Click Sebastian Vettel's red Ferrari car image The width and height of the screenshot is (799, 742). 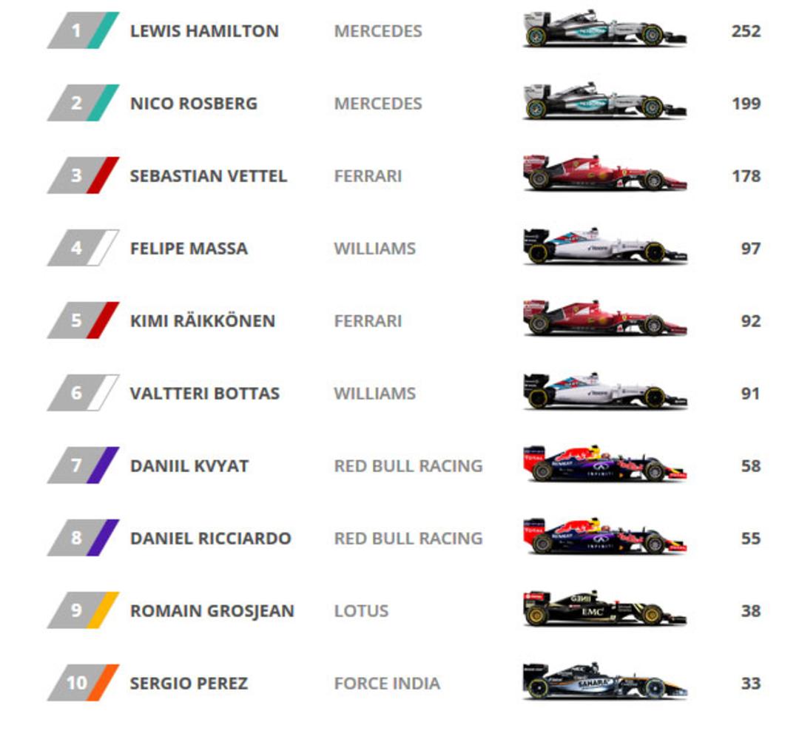click(605, 173)
